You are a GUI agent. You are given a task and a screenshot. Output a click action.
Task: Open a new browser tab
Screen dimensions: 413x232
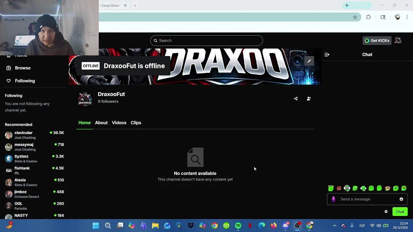135,5
